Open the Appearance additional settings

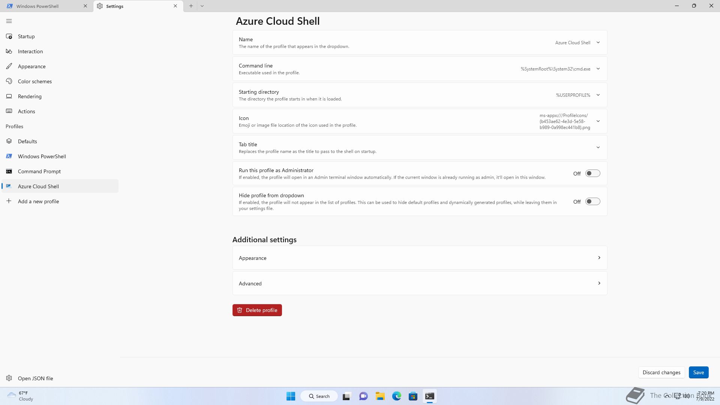(x=420, y=258)
